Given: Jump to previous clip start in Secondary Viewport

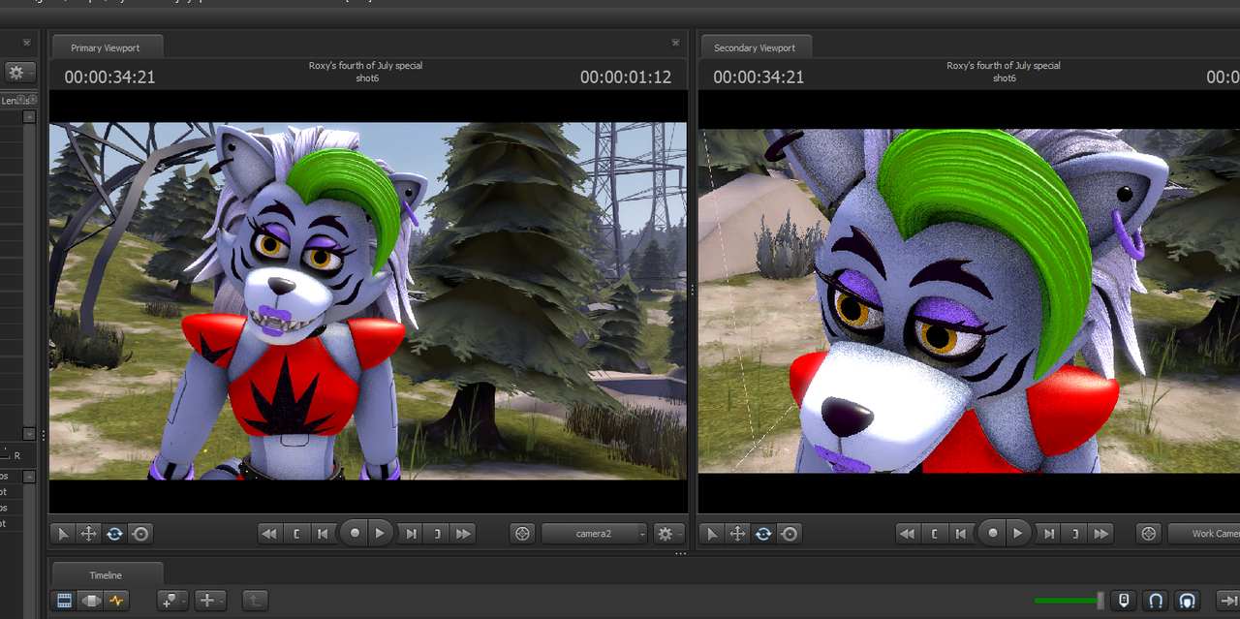Looking at the screenshot, I should click(x=934, y=533).
